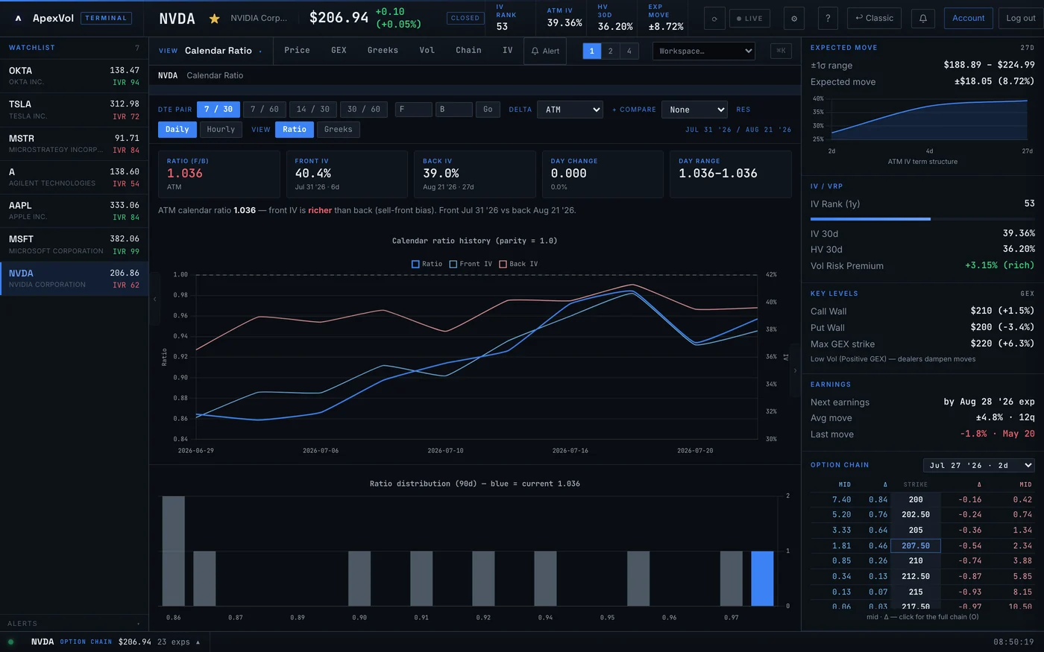
Task: Switch to Classic layout
Action: coord(874,18)
